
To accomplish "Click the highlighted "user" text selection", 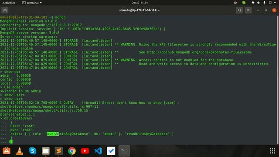I will tap(52, 134).
